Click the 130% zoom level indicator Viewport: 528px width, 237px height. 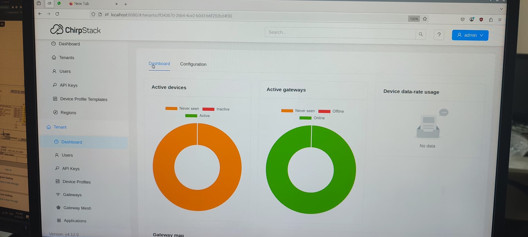[x=414, y=19]
